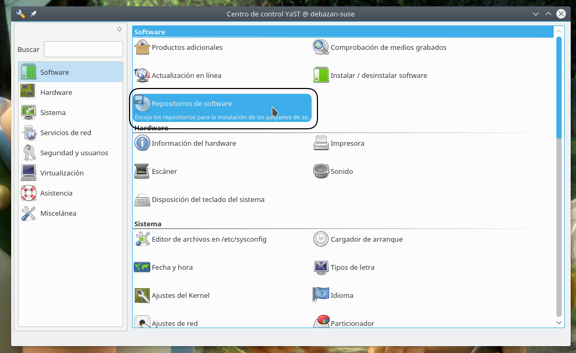Click the Cargador de arranque icon
576x353 pixels.
coord(321,239)
